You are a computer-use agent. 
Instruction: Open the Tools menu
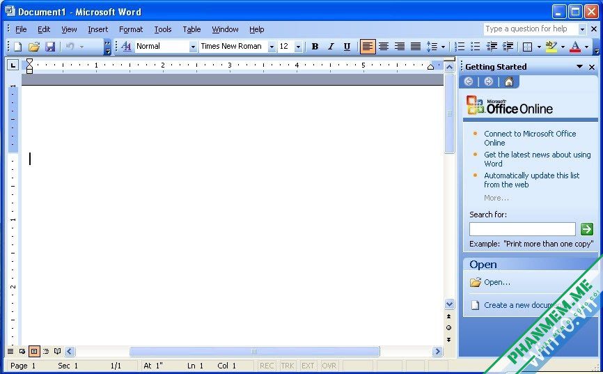point(163,29)
